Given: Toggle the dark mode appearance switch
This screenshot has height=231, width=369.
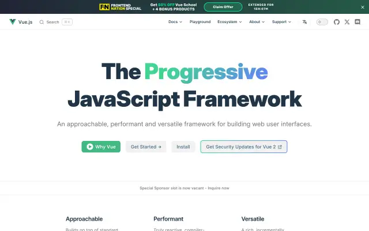Looking at the screenshot, I should (322, 22).
